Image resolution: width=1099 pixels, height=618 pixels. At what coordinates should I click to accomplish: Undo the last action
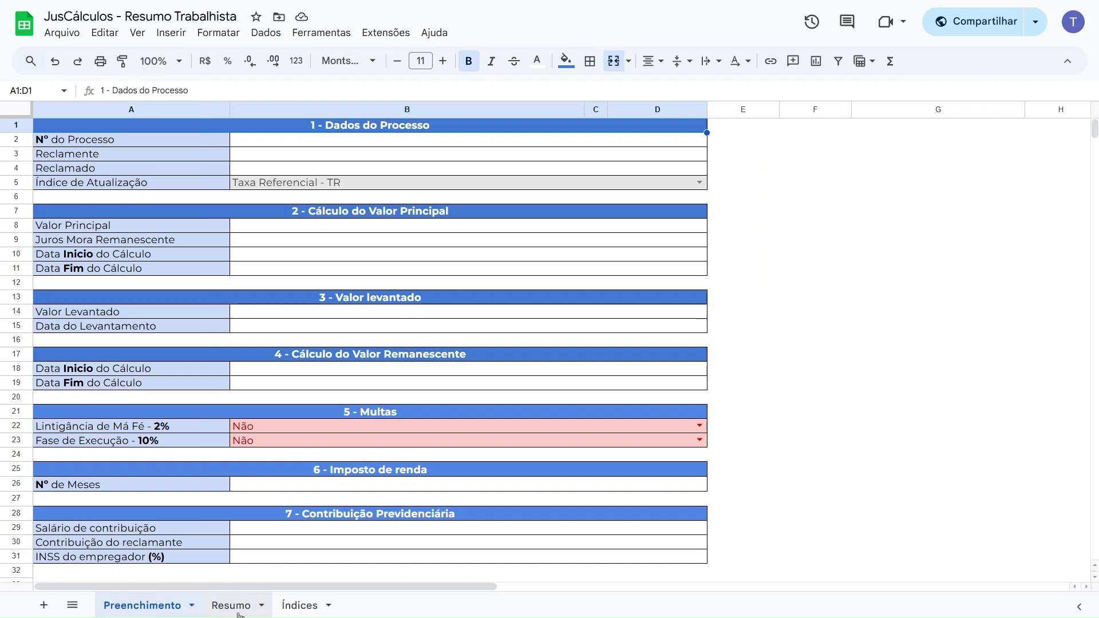tap(55, 61)
